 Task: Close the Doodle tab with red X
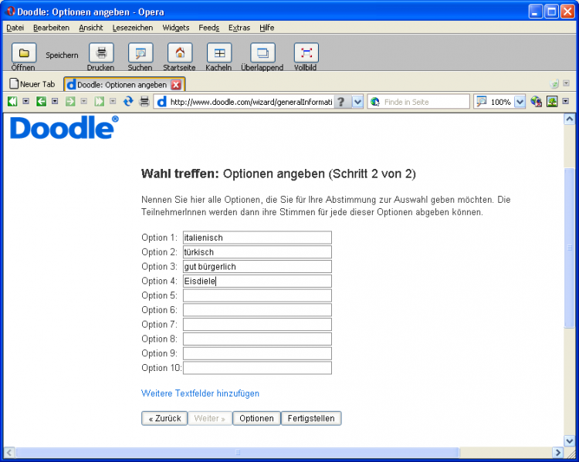click(x=176, y=85)
